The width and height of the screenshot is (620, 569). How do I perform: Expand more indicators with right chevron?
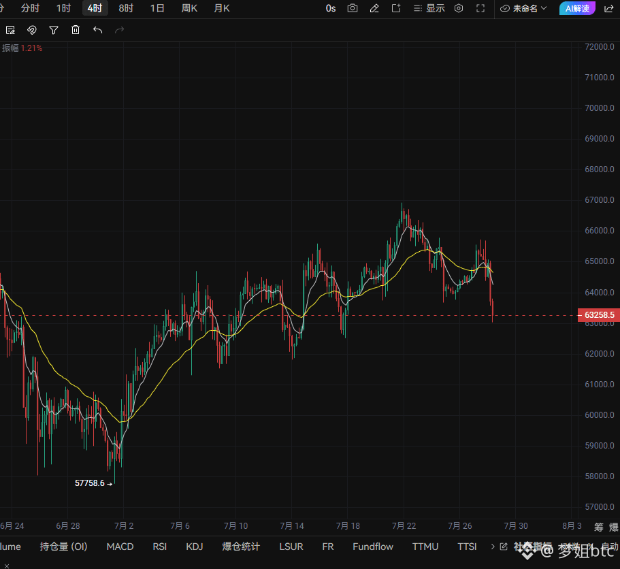coord(493,547)
